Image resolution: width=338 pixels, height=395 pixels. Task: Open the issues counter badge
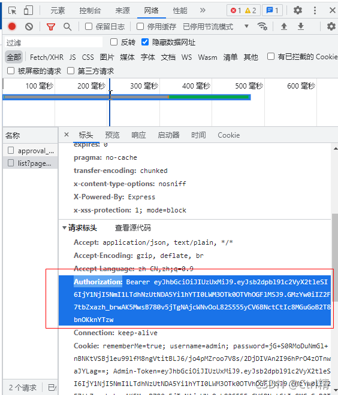click(272, 11)
